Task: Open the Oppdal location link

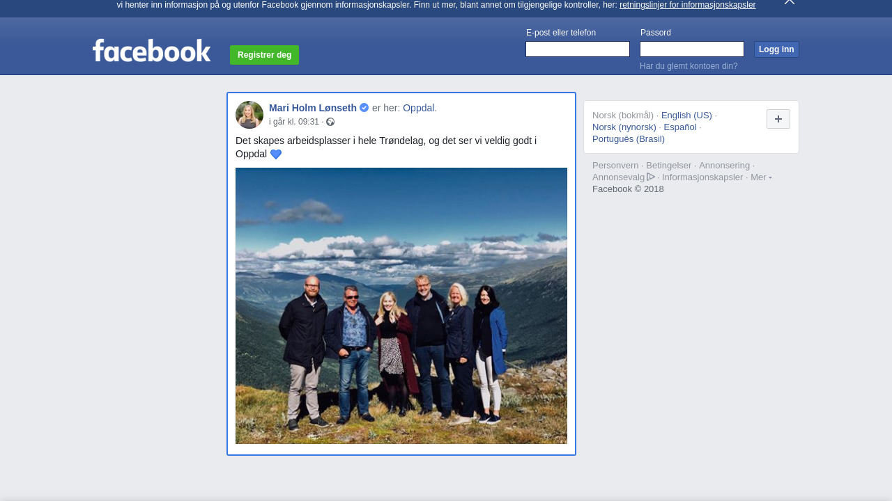Action: (418, 108)
